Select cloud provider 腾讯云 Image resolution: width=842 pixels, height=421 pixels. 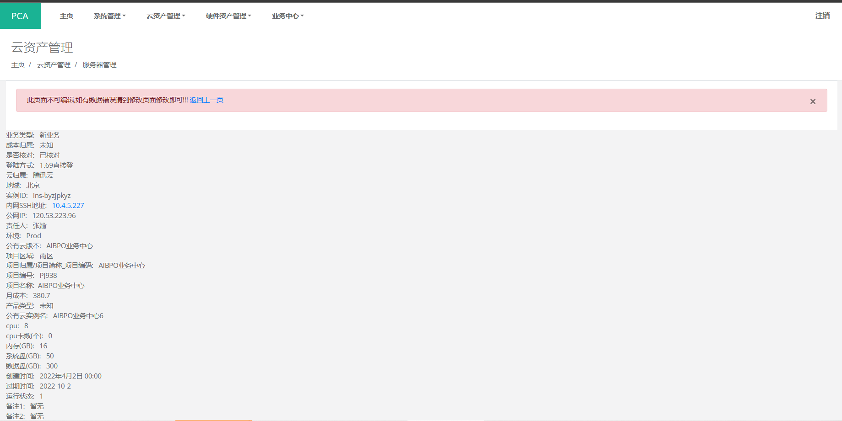pos(43,176)
